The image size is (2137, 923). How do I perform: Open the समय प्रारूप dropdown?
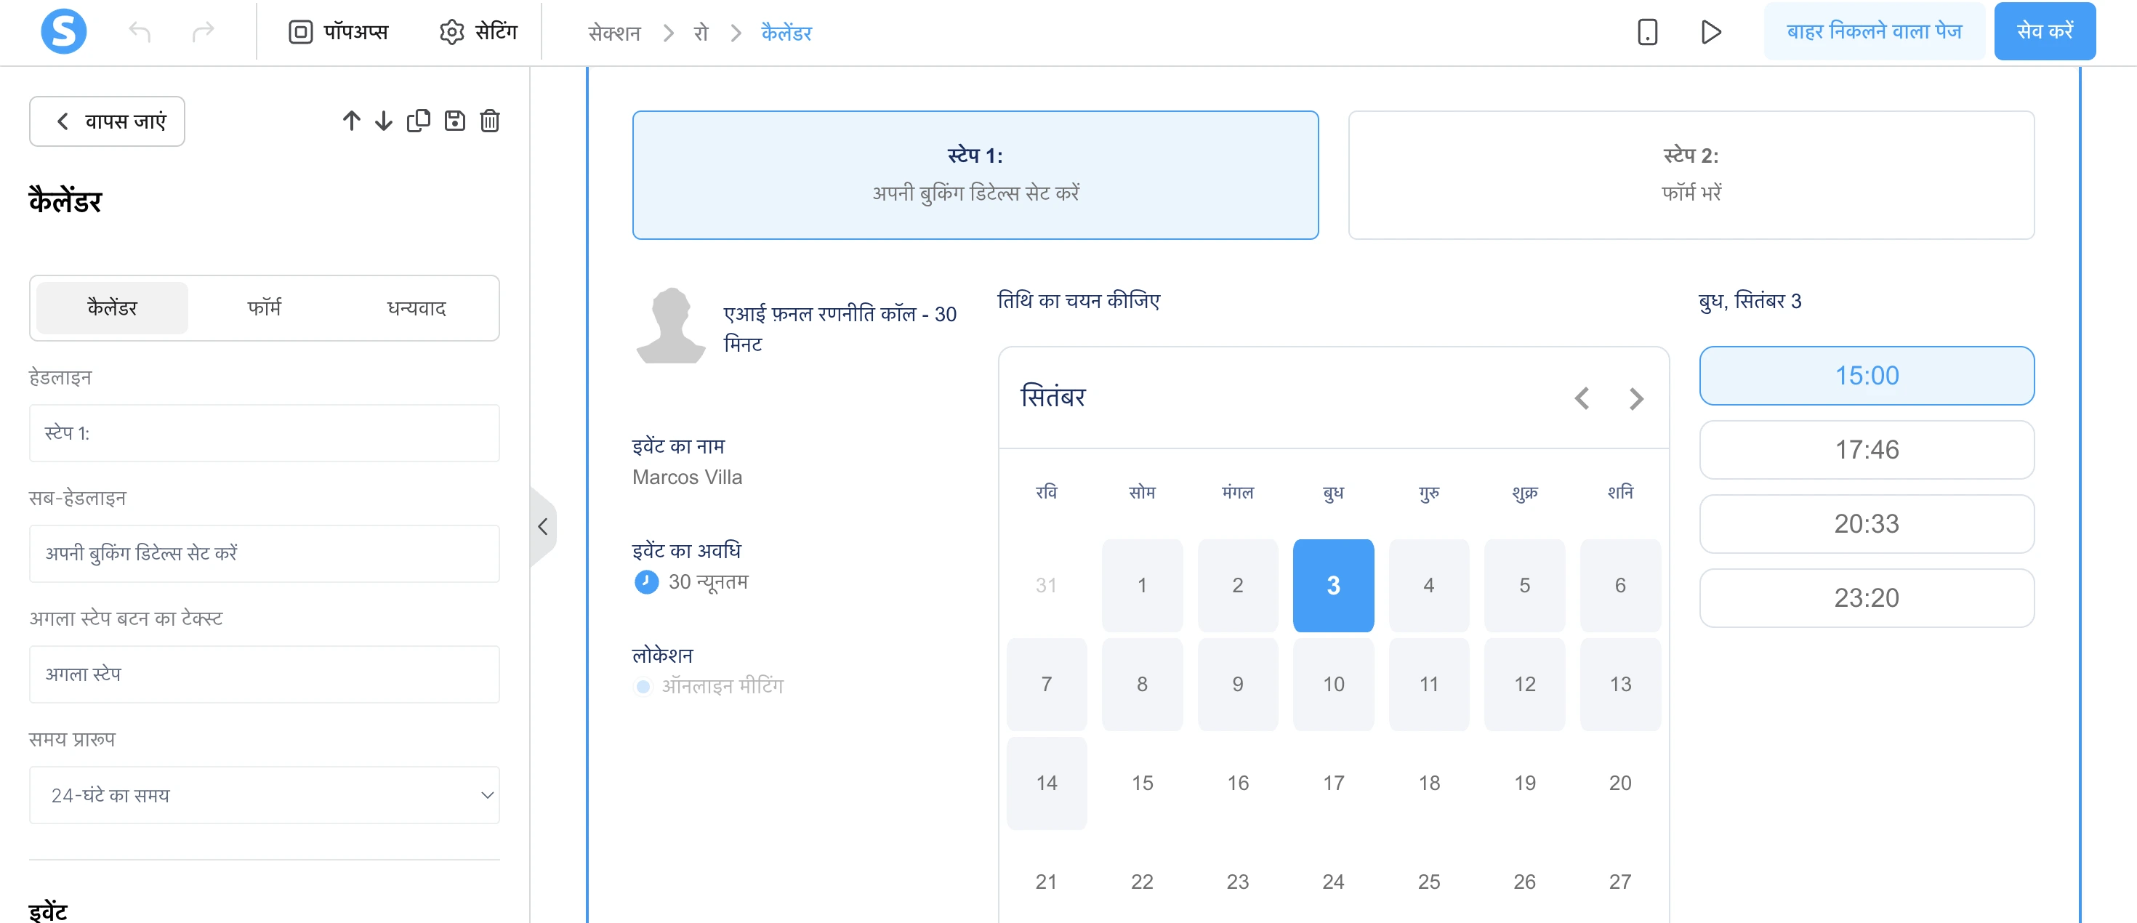tap(264, 795)
